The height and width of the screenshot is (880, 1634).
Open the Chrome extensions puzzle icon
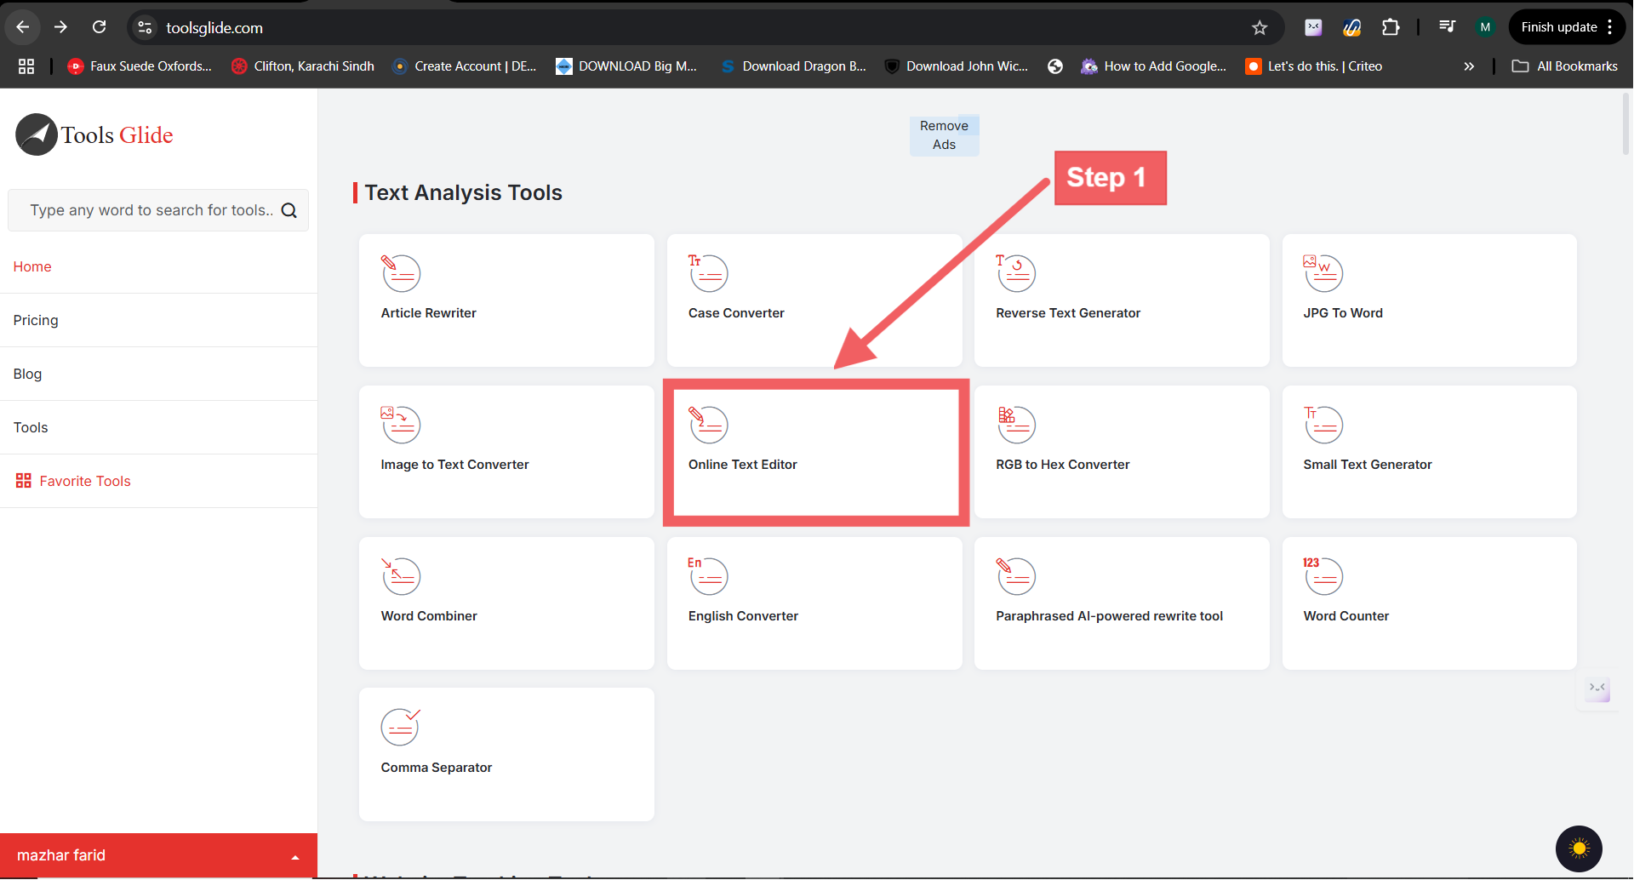(x=1391, y=27)
